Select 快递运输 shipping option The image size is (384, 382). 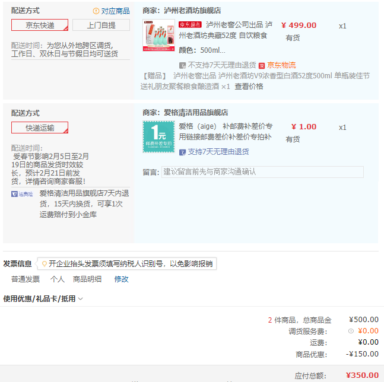click(x=40, y=128)
